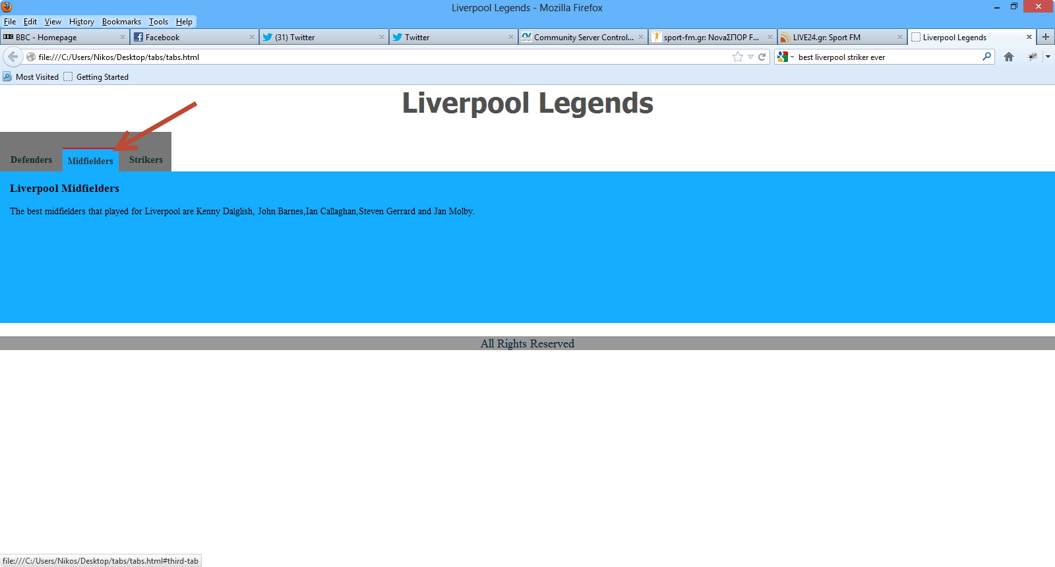Minimize the Firefox window
This screenshot has height=567, width=1055.
click(997, 7)
